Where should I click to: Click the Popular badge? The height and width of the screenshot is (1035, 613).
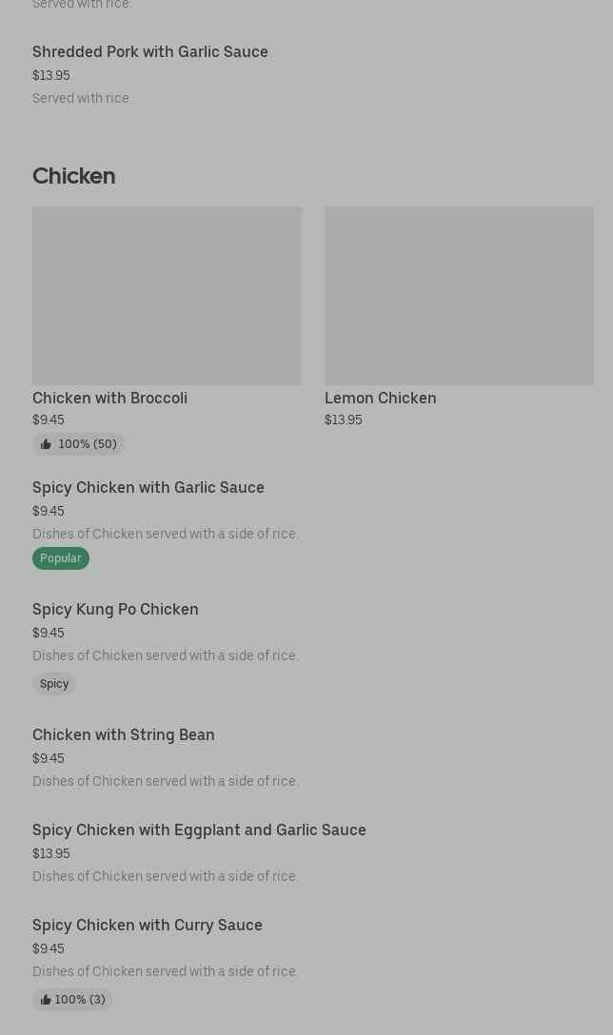(x=61, y=558)
